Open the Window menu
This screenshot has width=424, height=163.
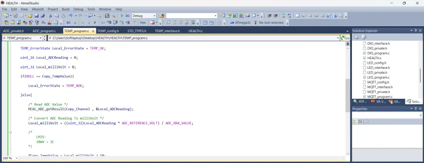105,9
